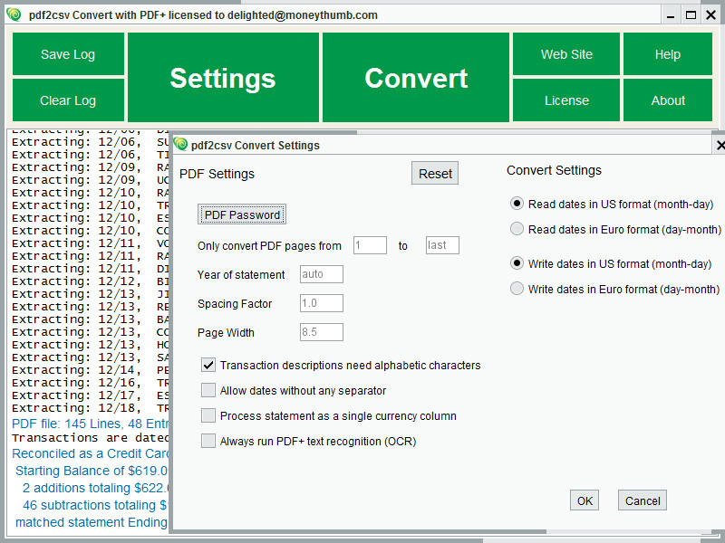
Task: Click 'Starting Balance of $619' log line
Action: 92,471
